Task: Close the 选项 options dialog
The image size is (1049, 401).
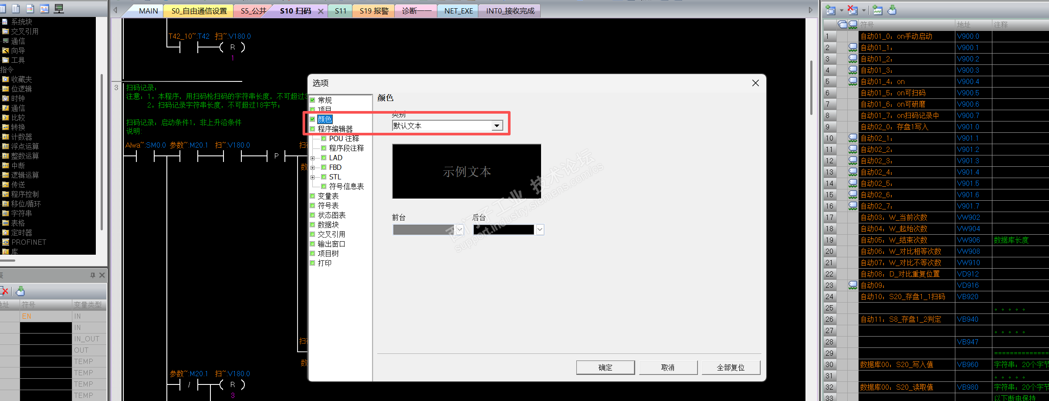Action: [x=755, y=83]
